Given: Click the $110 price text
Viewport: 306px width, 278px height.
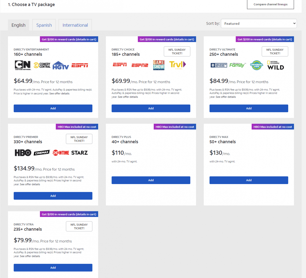Looking at the screenshot, I should 118,153.
